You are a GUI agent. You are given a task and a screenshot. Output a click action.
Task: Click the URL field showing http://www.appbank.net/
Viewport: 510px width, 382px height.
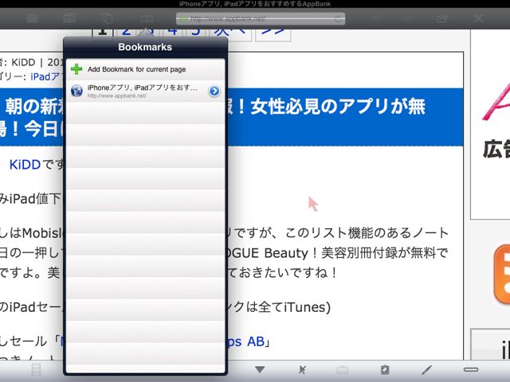pos(261,18)
